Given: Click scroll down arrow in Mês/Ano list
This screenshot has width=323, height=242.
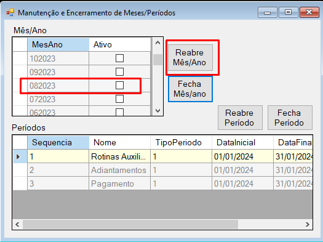Looking at the screenshot, I should (158, 111).
